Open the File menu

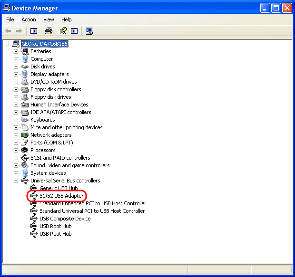tap(10, 19)
